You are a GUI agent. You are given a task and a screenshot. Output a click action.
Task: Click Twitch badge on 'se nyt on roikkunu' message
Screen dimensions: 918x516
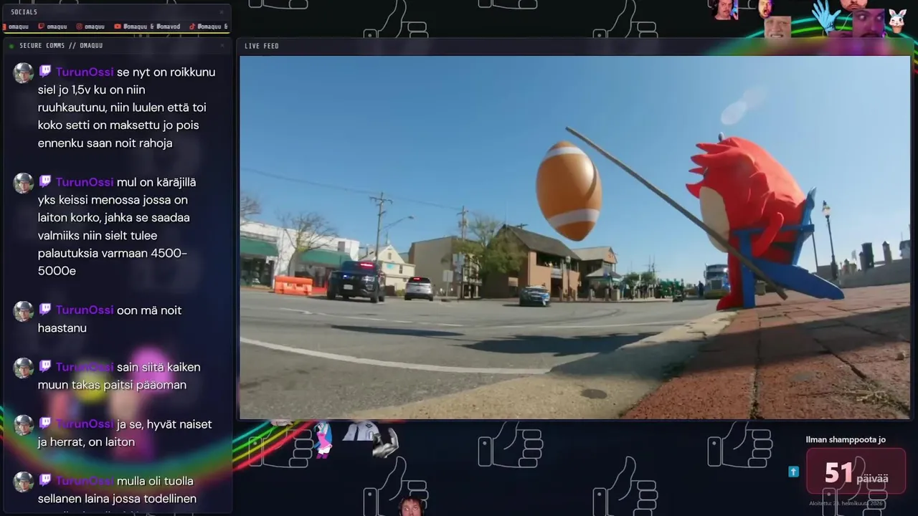(x=45, y=72)
